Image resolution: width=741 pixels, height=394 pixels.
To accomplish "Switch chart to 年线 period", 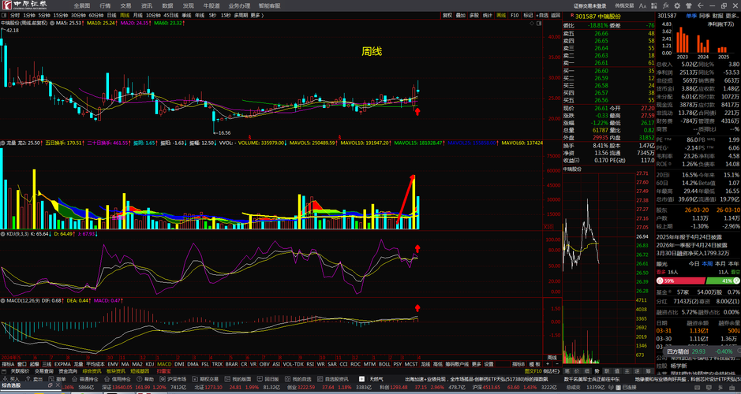I will click(x=200, y=15).
